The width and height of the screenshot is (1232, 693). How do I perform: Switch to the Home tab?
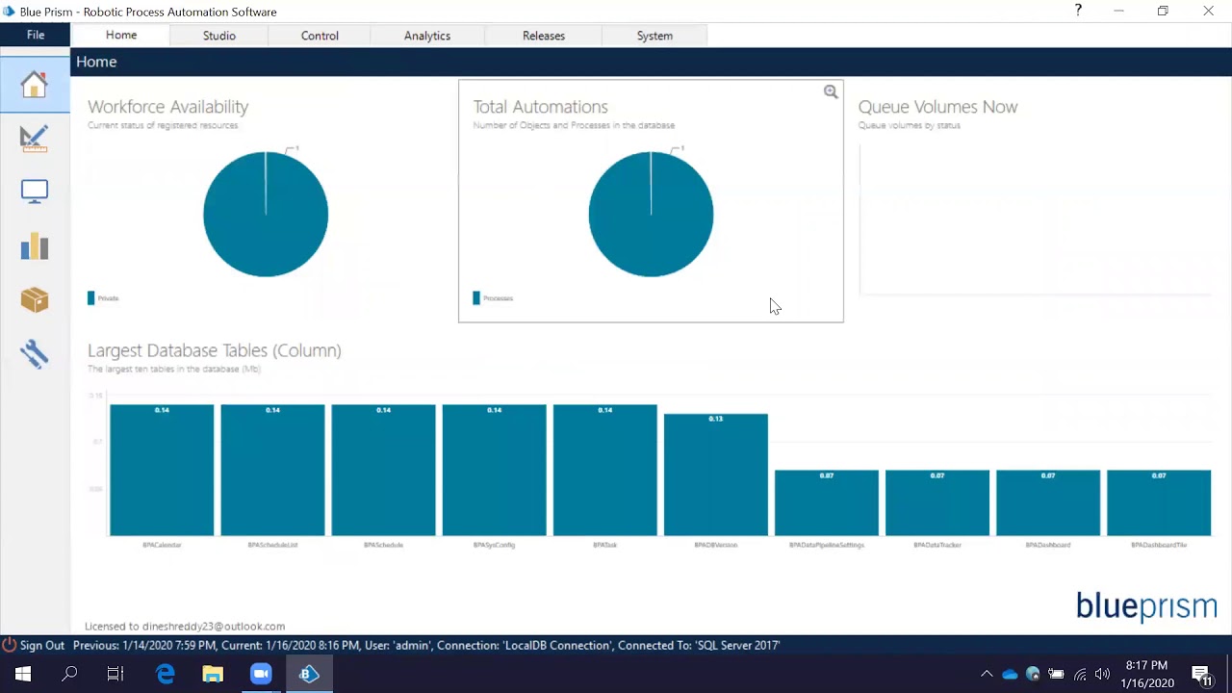[x=121, y=35]
